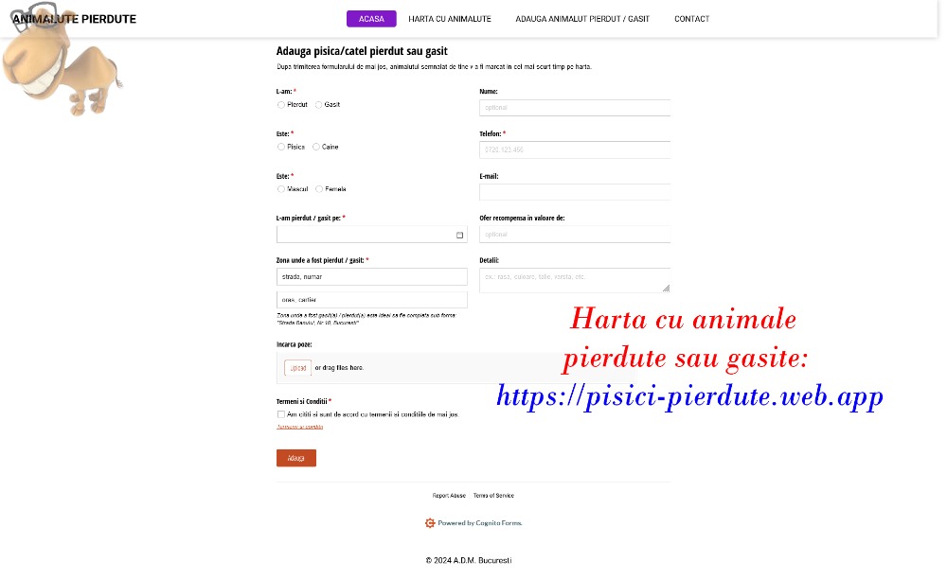Select the Femela radio button
Viewport: 947px width, 579px height.
[x=320, y=189]
